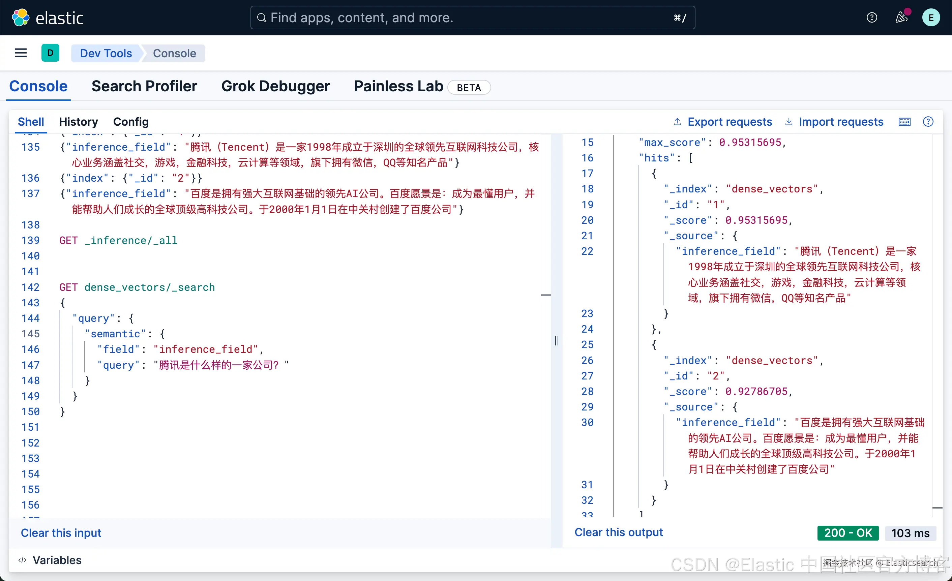This screenshot has height=581, width=952.
Task: Open the newsfeed notifications icon
Action: tap(901, 18)
